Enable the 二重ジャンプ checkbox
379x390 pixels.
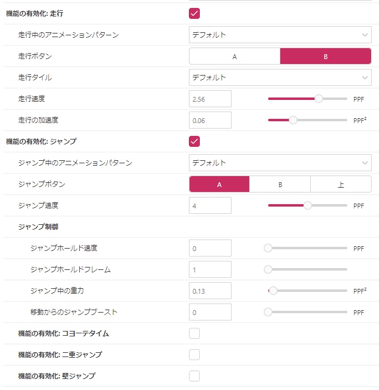pyautogui.click(x=194, y=355)
